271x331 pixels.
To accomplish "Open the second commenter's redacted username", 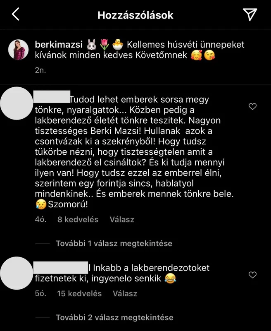I will click(x=61, y=267).
